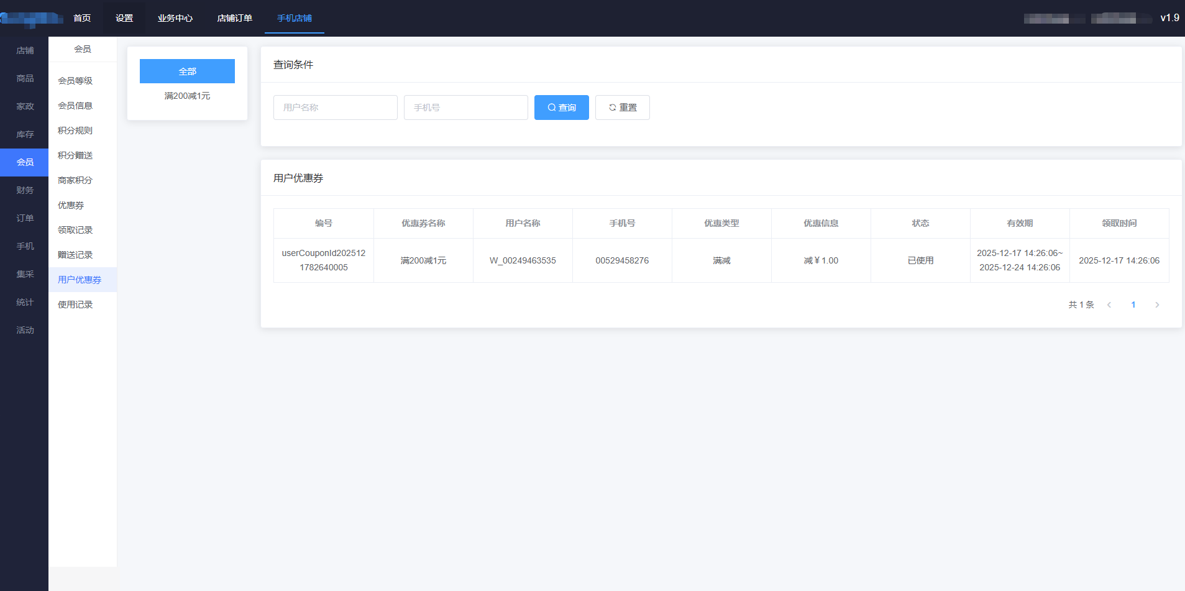Open 会员等级 submenu item
Viewport: 1185px width, 591px height.
[75, 81]
